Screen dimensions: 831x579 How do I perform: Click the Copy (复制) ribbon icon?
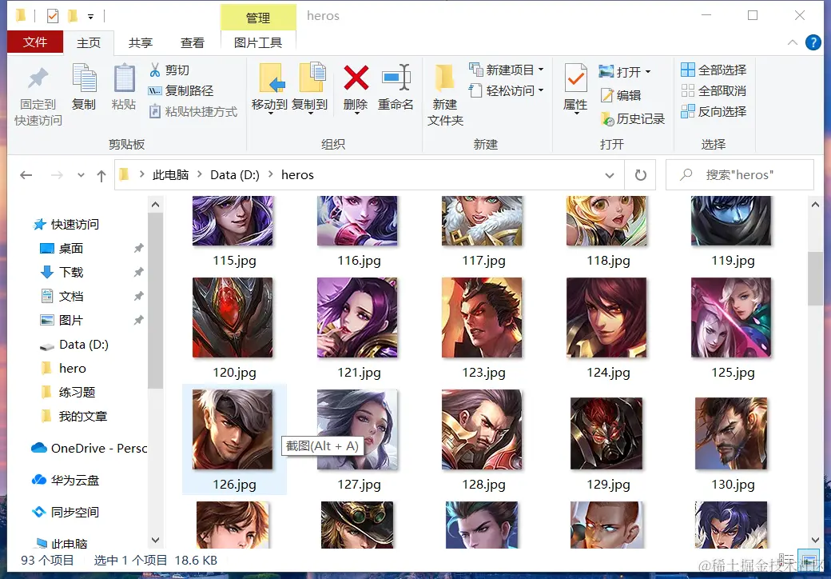click(84, 78)
